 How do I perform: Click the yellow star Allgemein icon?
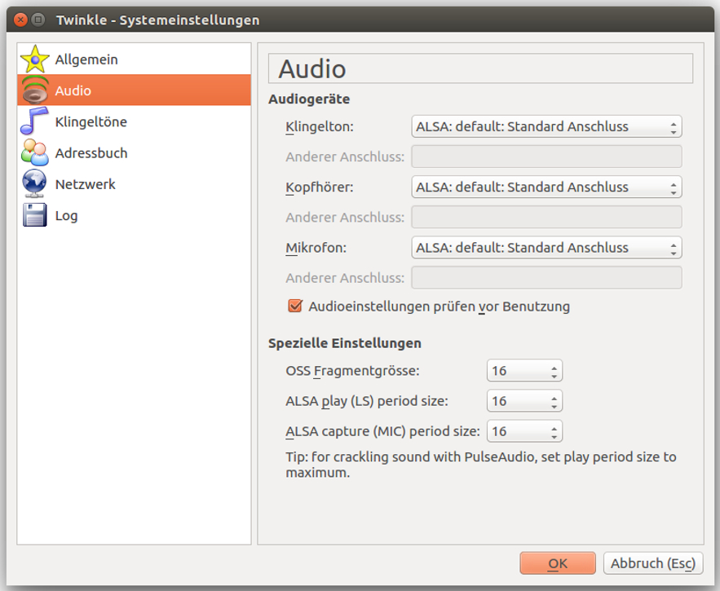[x=34, y=60]
